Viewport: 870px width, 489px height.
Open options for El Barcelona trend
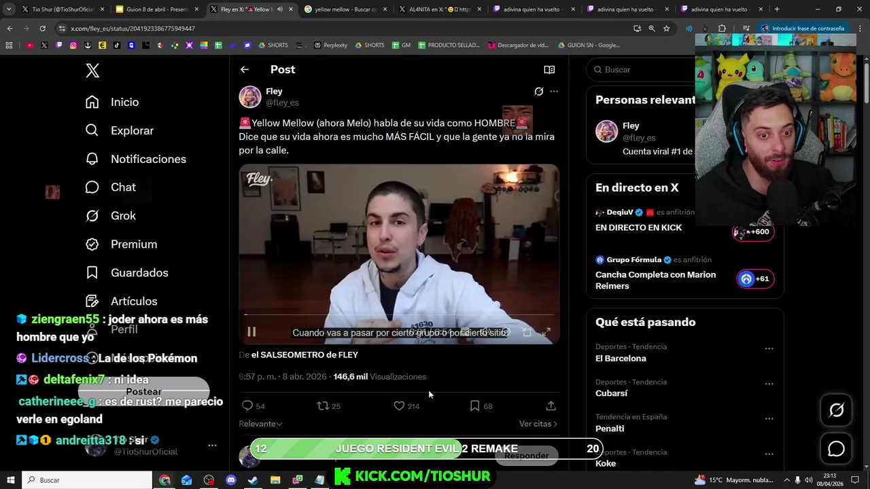pyautogui.click(x=769, y=348)
